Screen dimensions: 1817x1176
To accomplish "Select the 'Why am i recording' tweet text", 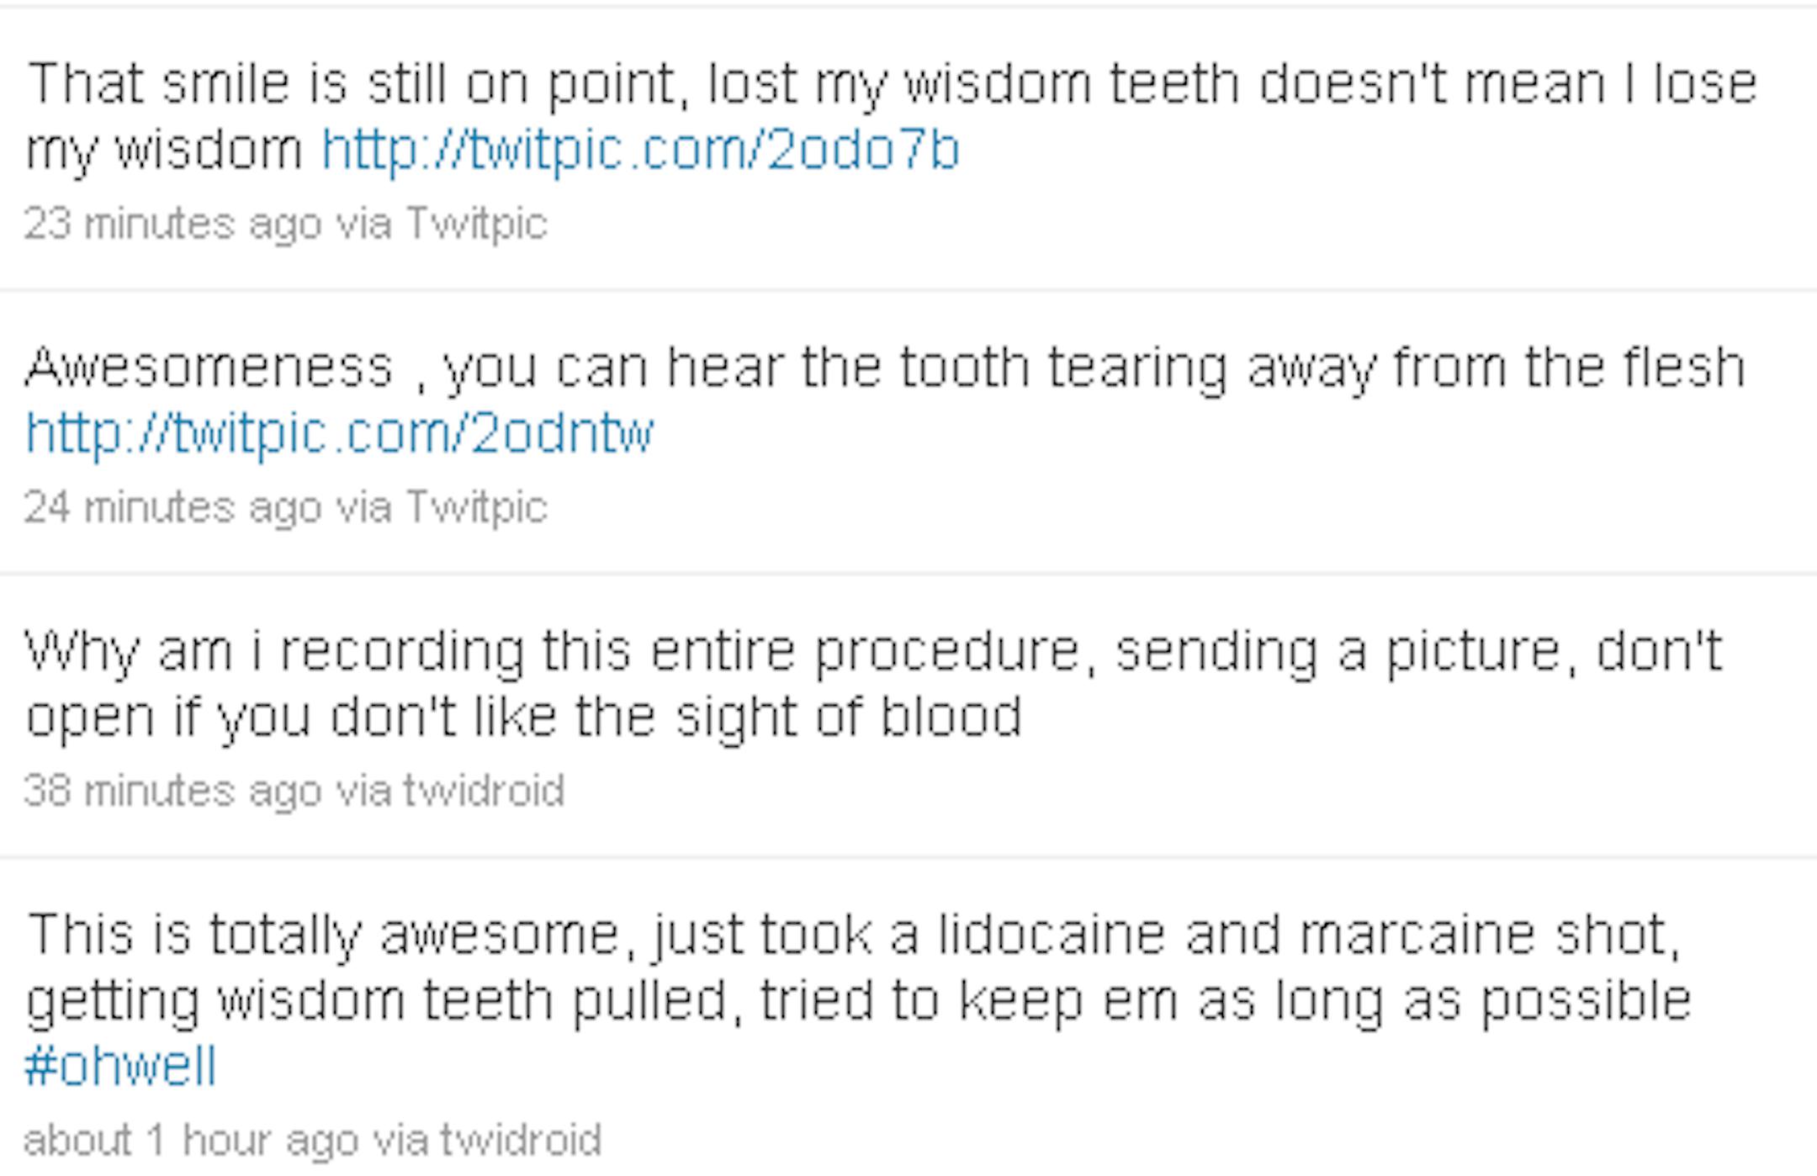I will [x=875, y=684].
